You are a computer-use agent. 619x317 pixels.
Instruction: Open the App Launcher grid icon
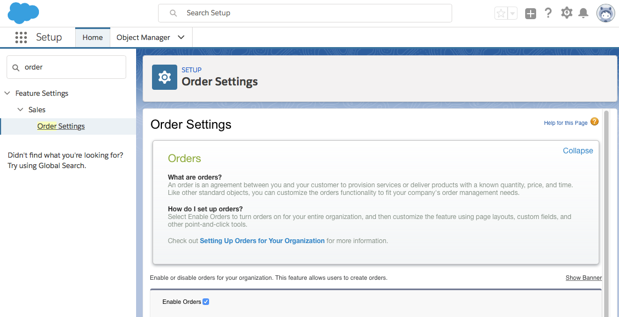click(21, 37)
